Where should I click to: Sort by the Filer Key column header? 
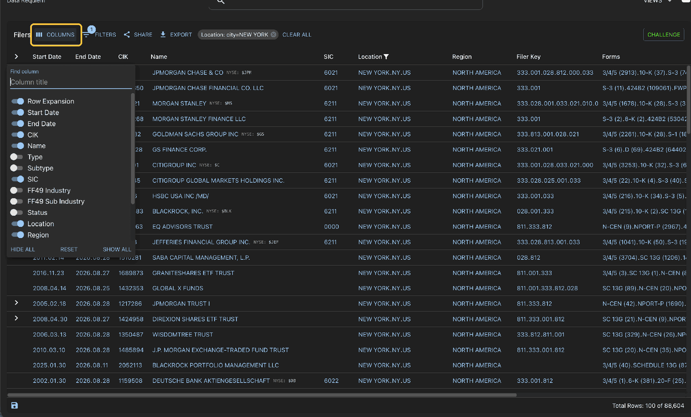[528, 57]
